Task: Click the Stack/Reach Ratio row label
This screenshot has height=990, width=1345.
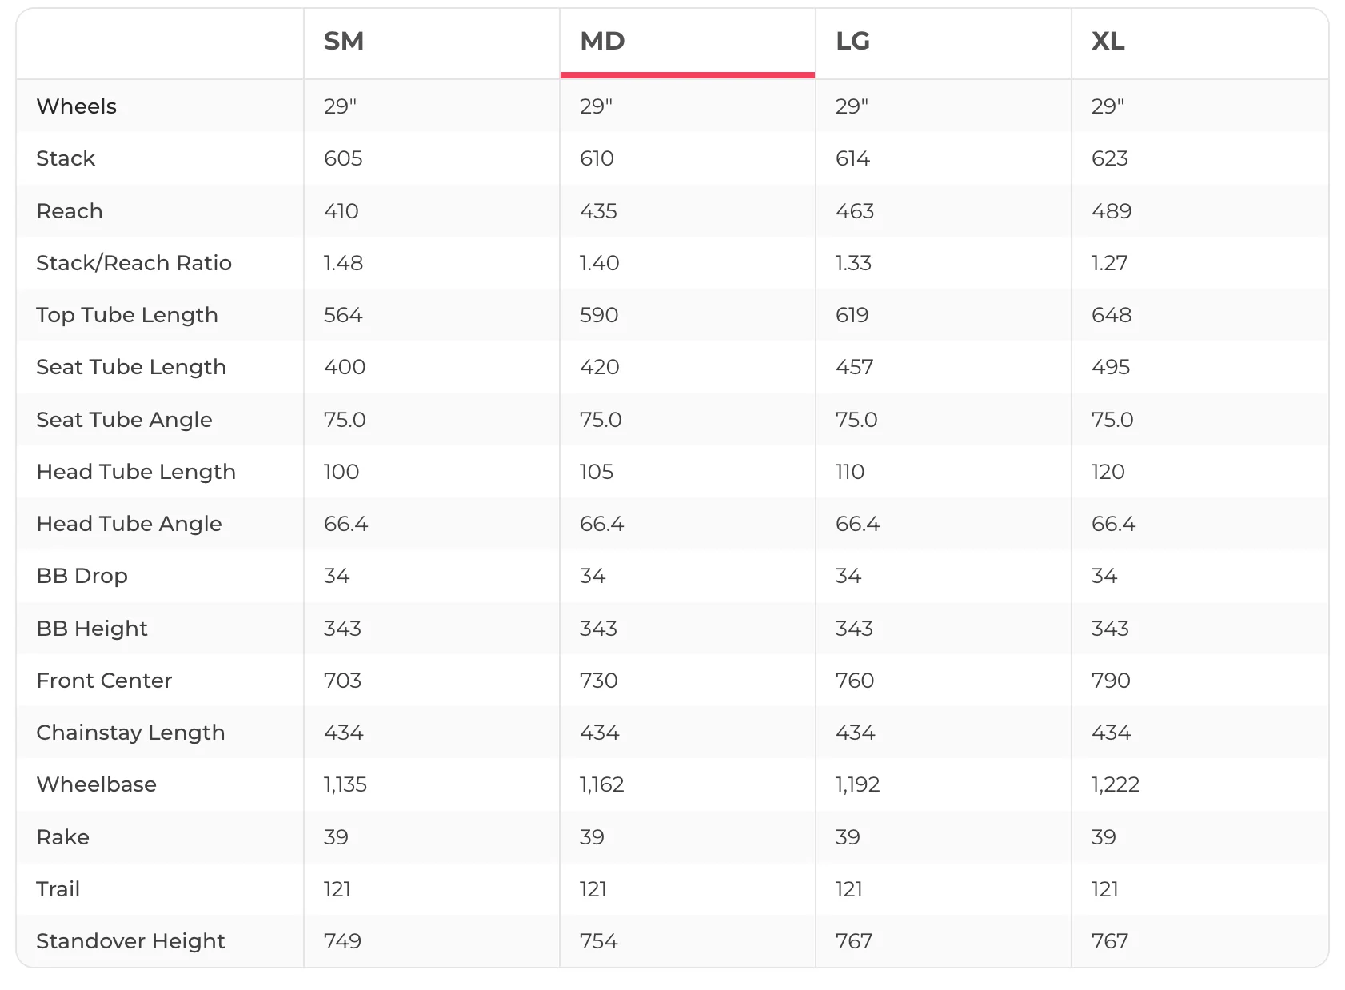Action: point(134,263)
